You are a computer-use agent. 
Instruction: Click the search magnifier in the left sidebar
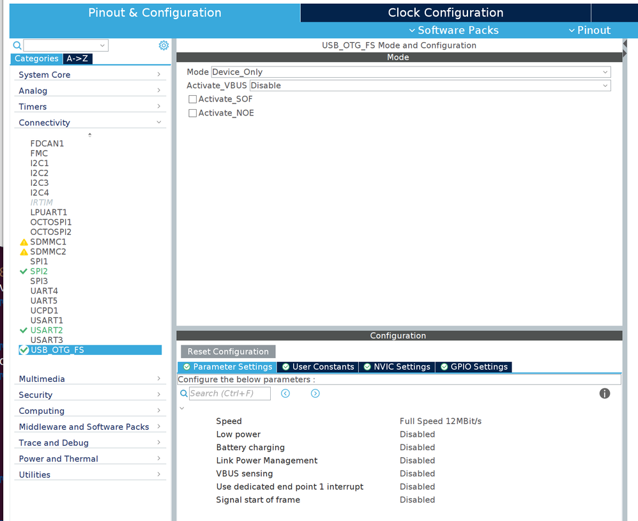click(x=16, y=45)
